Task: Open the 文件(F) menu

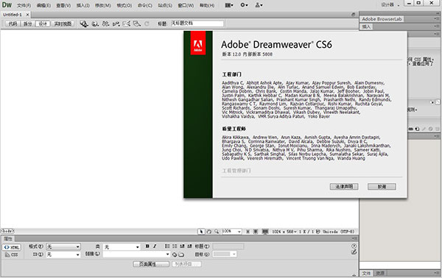Action: pos(24,5)
